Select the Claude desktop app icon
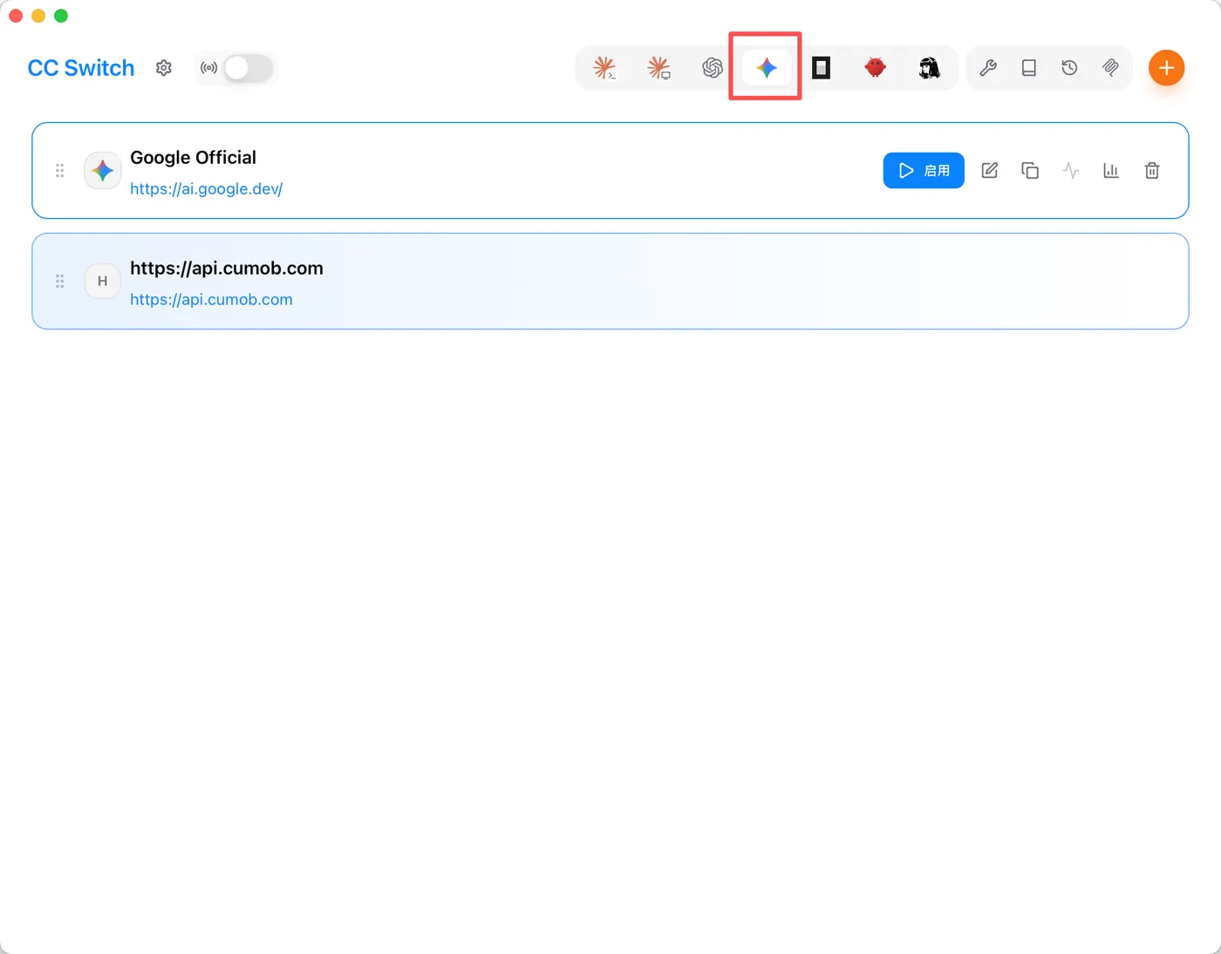The image size is (1221, 954). pos(658,68)
